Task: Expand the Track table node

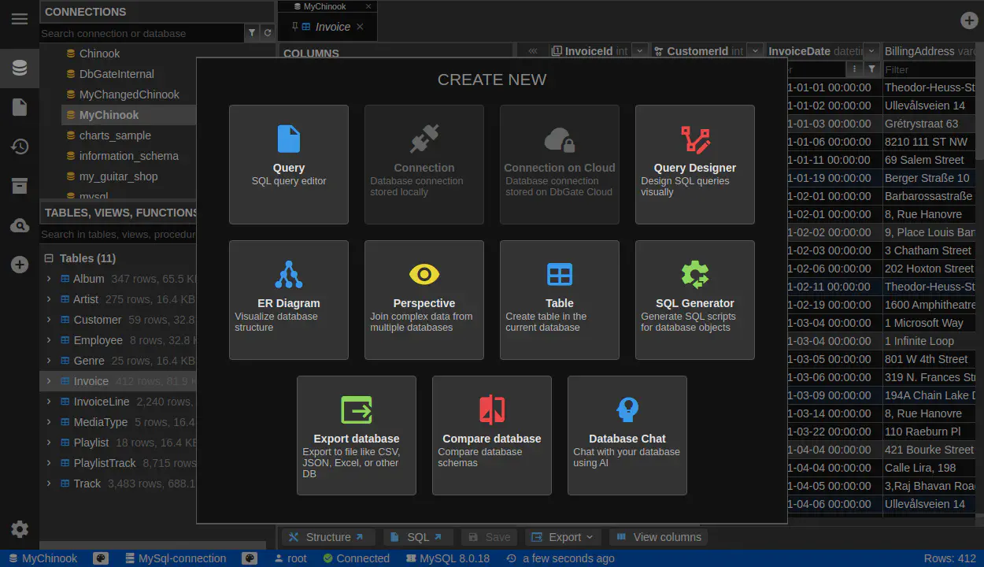Action: (x=49, y=484)
